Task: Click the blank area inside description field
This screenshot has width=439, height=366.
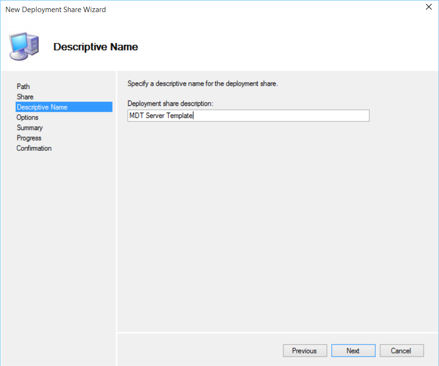Action: coord(281,116)
